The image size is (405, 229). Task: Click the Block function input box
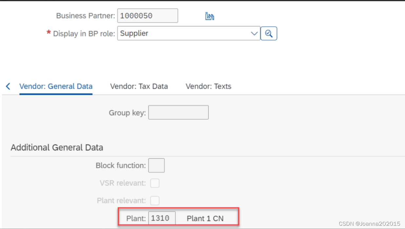coord(156,165)
